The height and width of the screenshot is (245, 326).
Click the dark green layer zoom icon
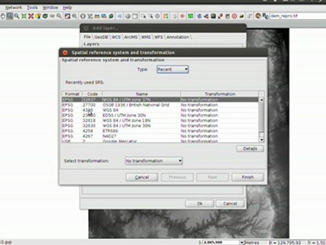(45, 16)
